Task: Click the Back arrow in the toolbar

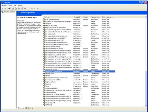Action: click(x=3, y=9)
